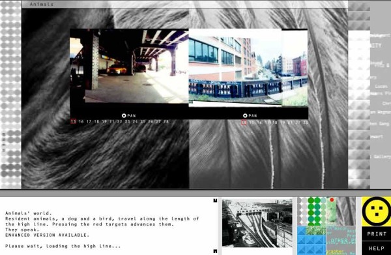Screen dimensions: 391x255
Task: Toggle PAN under the taxi underpass photo
Action: point(128,115)
